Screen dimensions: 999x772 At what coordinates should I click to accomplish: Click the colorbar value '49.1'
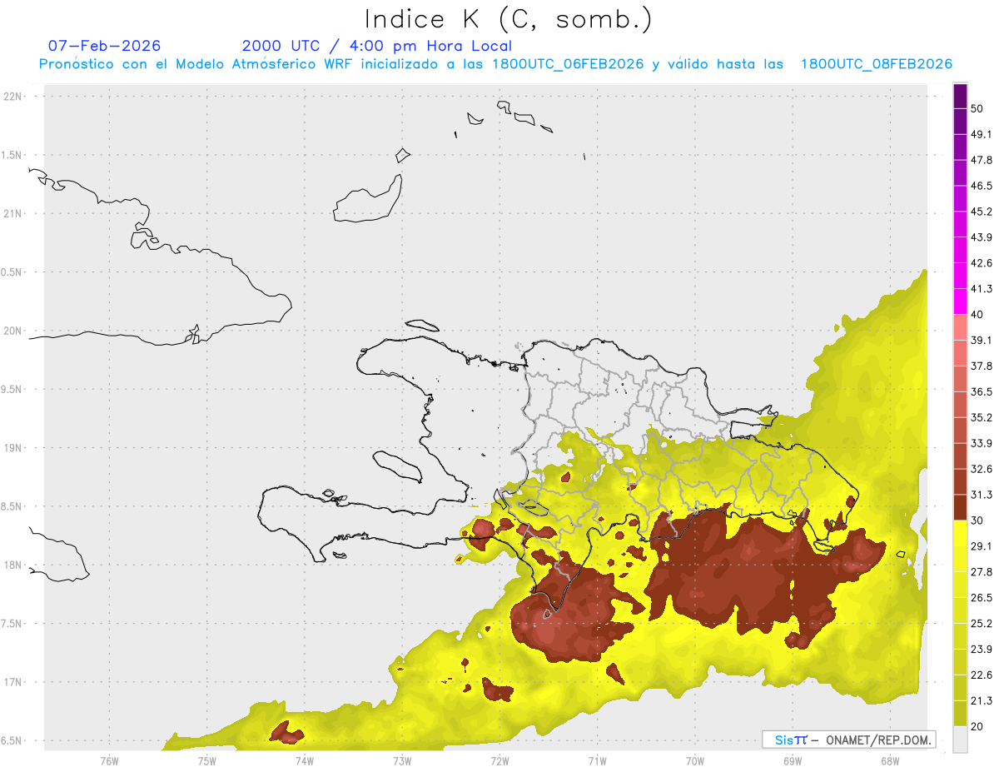click(982, 134)
